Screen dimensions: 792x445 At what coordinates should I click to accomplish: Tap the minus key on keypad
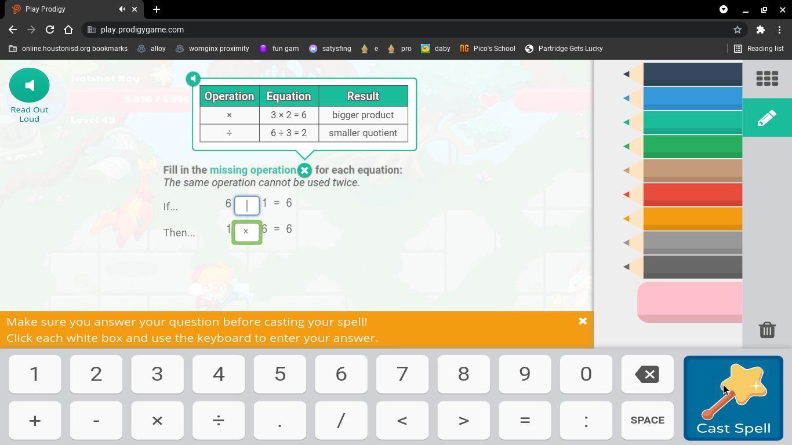96,420
